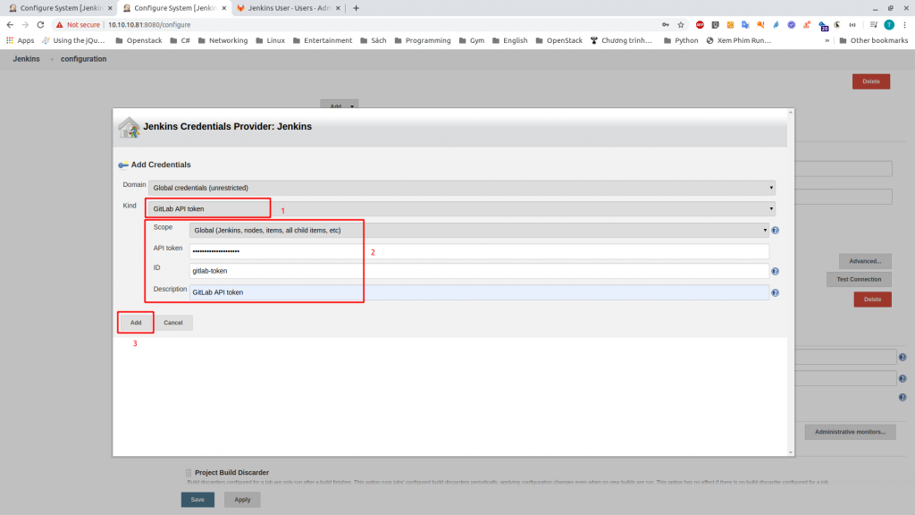The width and height of the screenshot is (915, 515).
Task: Open the blue feather extension
Action: tap(776, 24)
